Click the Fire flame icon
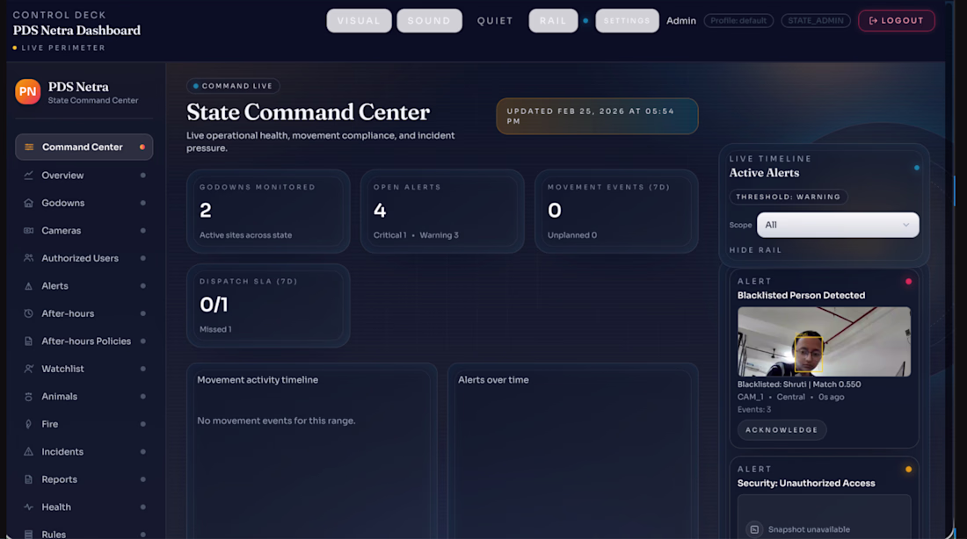 coord(28,424)
